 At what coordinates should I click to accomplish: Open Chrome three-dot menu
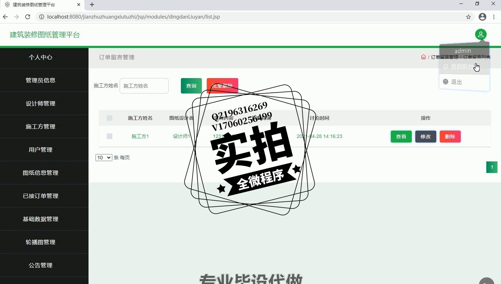pos(494,17)
